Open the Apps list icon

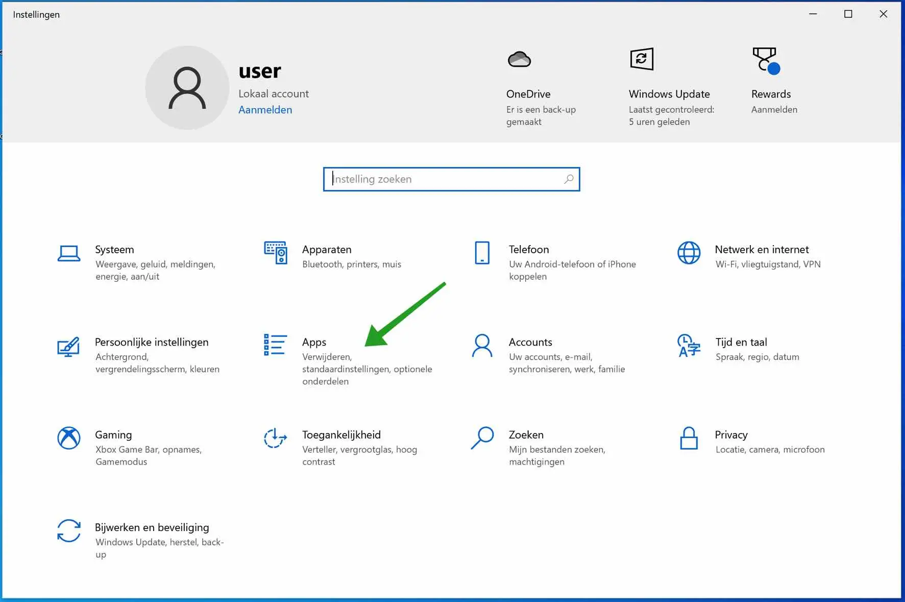click(275, 345)
